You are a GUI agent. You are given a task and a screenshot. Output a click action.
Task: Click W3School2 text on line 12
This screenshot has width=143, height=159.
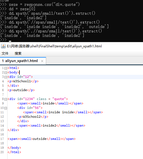pyautogui.click(x=32, y=117)
